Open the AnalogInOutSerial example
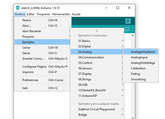Viewport: 165px width, 119px height. tap(140, 52)
